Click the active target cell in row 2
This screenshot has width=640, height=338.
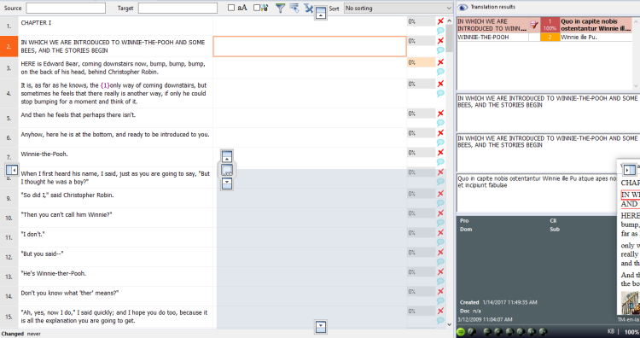pyautogui.click(x=310, y=46)
